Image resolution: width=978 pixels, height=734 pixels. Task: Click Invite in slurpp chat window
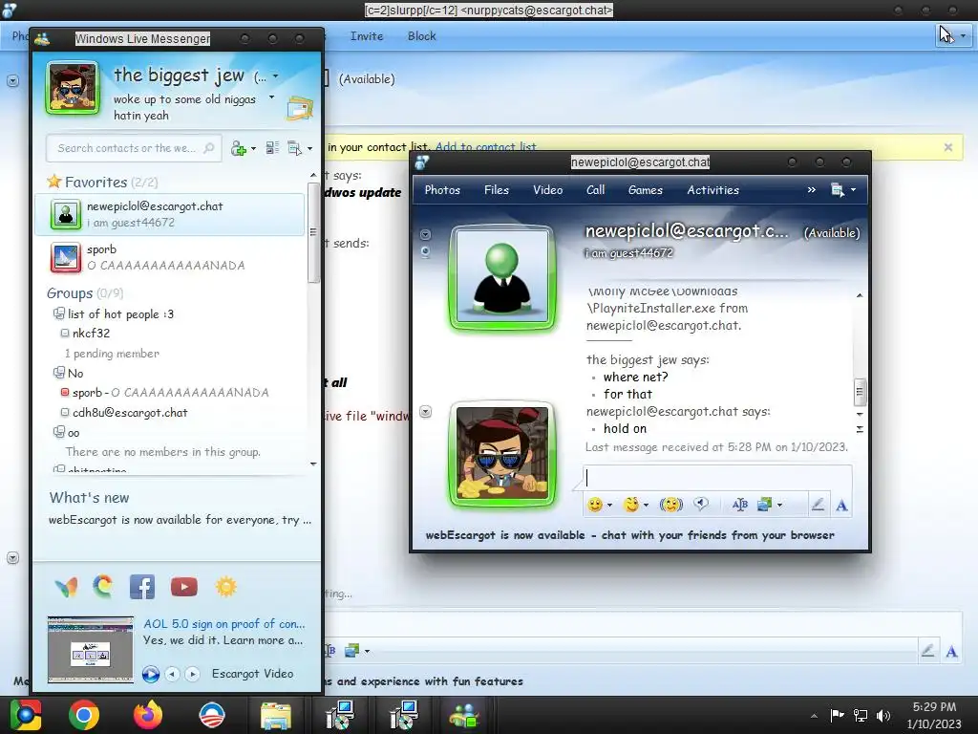click(x=367, y=36)
